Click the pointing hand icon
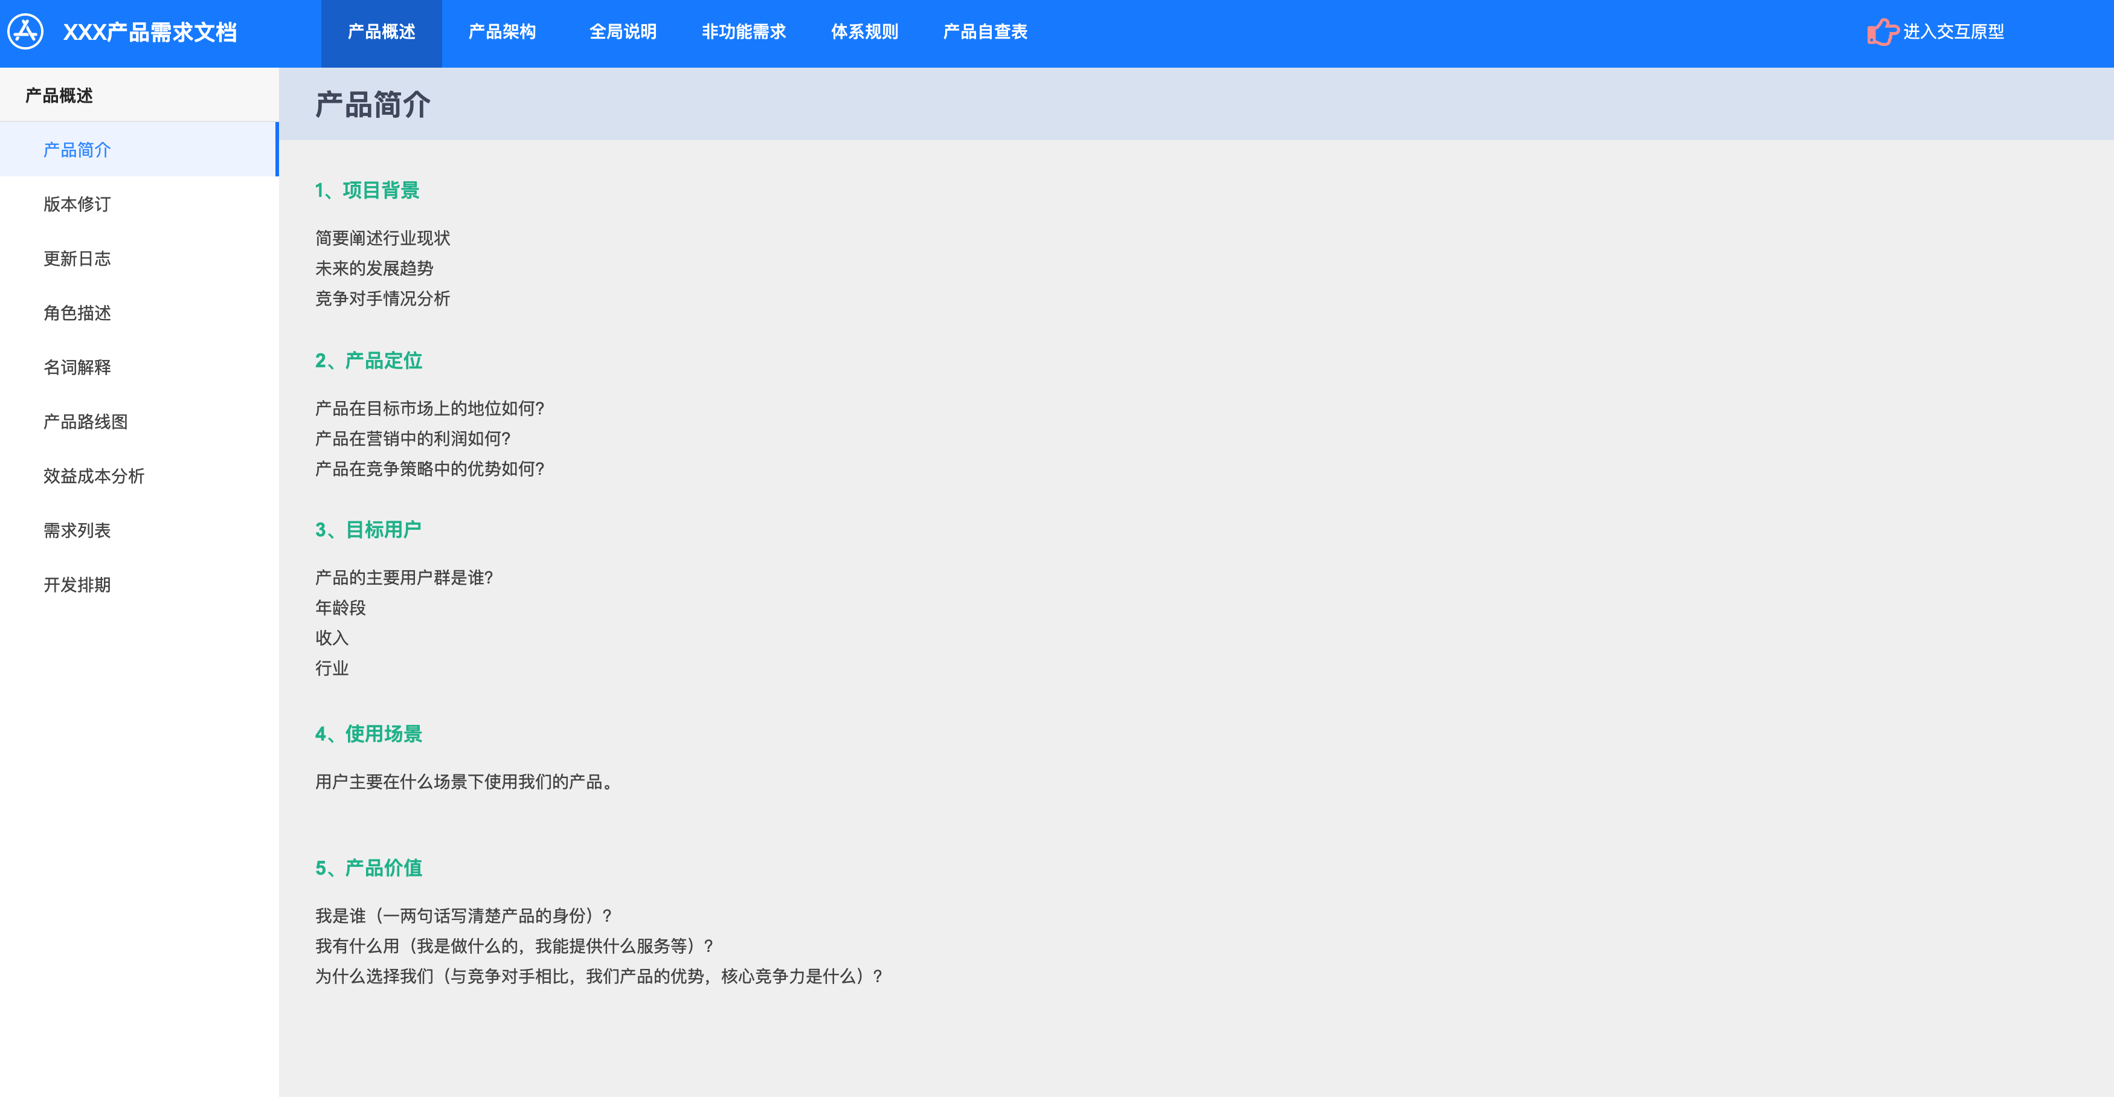The height and width of the screenshot is (1097, 2114). pos(1883,32)
